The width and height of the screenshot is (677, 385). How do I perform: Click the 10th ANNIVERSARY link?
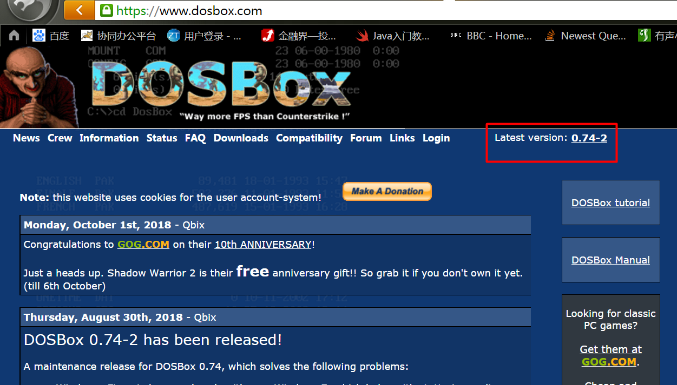(263, 245)
